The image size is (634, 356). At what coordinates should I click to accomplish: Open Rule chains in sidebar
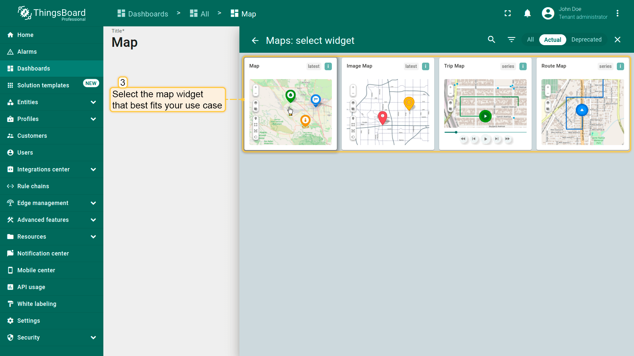point(33,186)
